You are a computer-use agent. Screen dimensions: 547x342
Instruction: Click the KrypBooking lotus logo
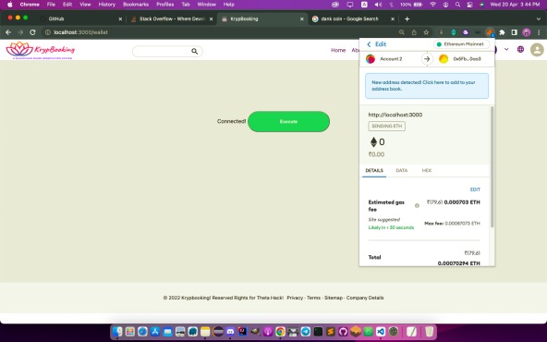click(41, 50)
